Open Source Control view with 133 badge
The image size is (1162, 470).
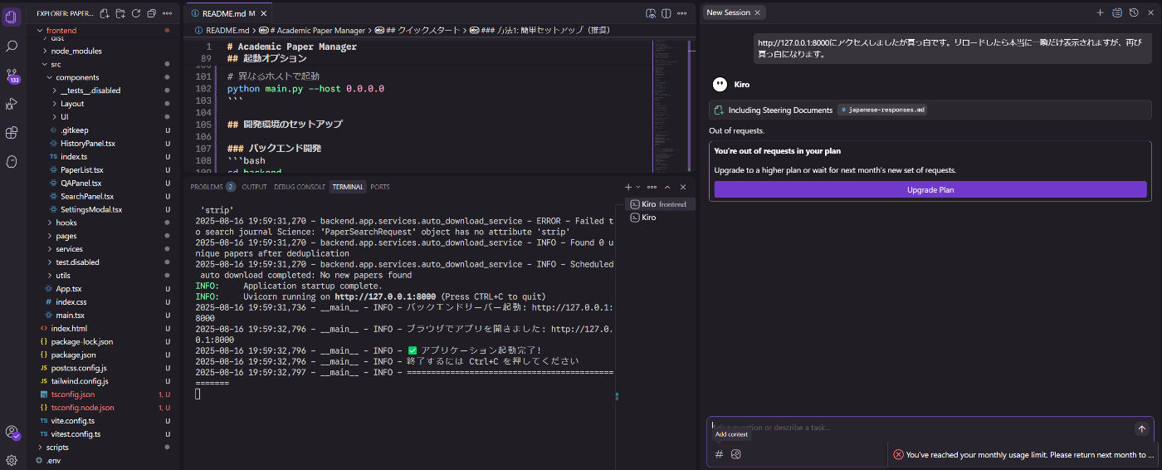point(12,75)
